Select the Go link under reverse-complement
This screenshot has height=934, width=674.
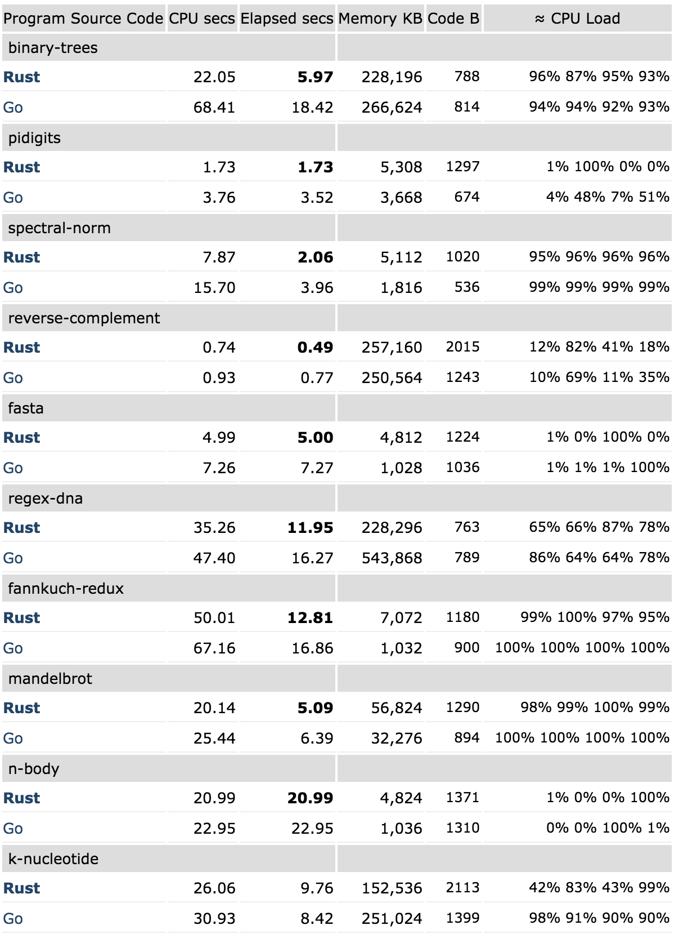pos(13,378)
